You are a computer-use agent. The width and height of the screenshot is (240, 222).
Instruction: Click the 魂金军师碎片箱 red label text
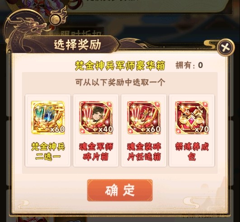pyautogui.click(x=96, y=152)
